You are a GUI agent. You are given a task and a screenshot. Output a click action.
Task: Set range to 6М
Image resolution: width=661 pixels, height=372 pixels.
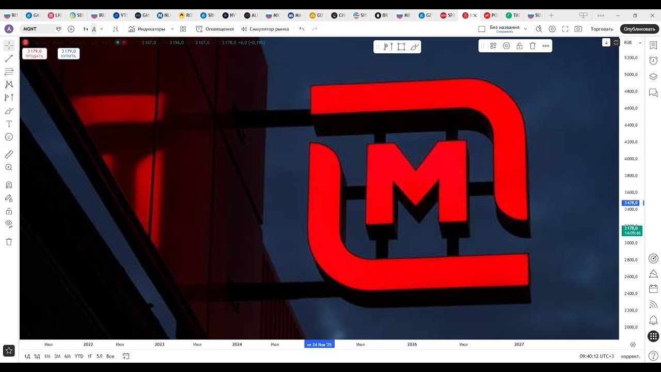[68, 356]
